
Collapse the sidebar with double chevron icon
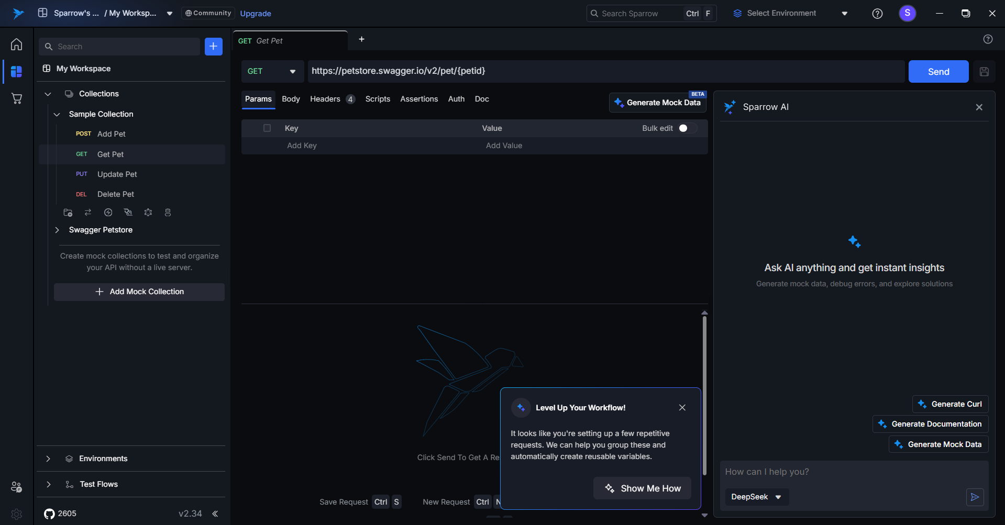(x=215, y=513)
